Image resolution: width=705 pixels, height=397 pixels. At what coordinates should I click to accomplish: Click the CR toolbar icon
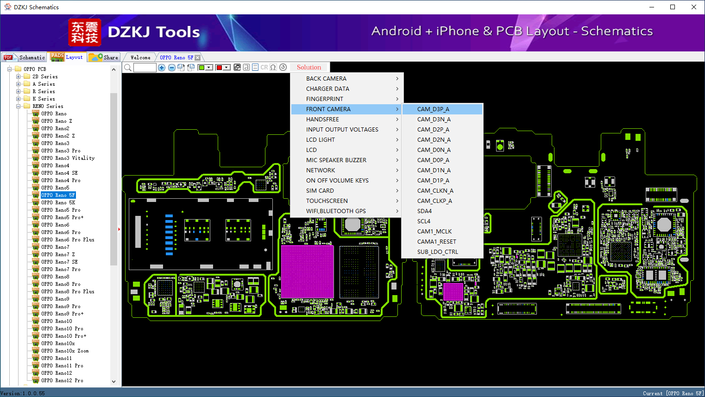point(264,67)
